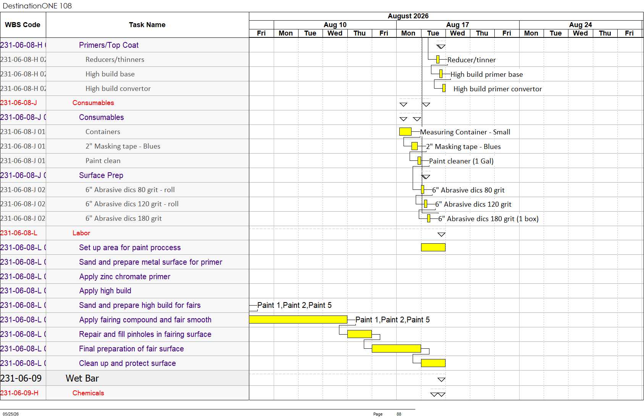Click the Primers/Top Coat summary triangle marker

(x=441, y=47)
